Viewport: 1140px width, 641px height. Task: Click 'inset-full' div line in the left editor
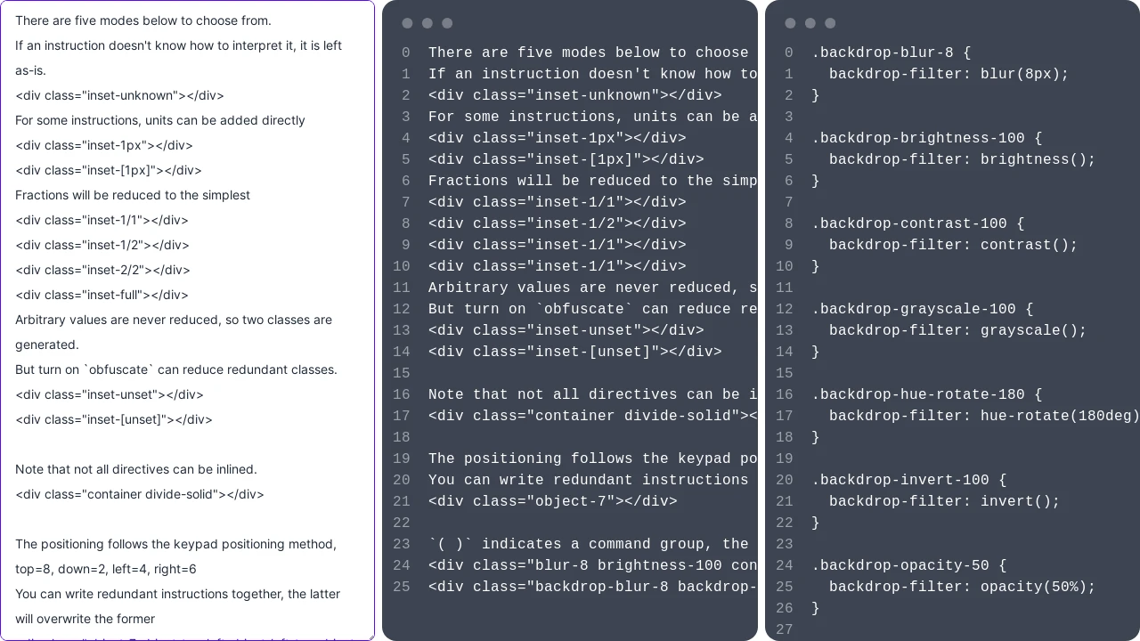click(x=102, y=295)
